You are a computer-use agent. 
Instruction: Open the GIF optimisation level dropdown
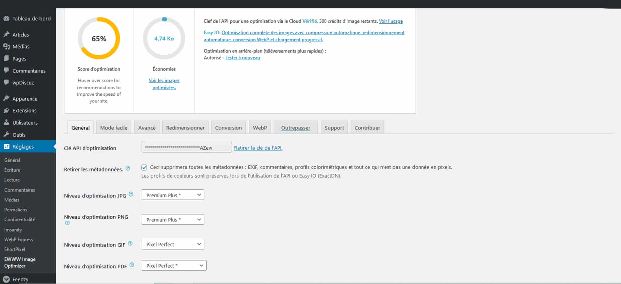coord(173,244)
